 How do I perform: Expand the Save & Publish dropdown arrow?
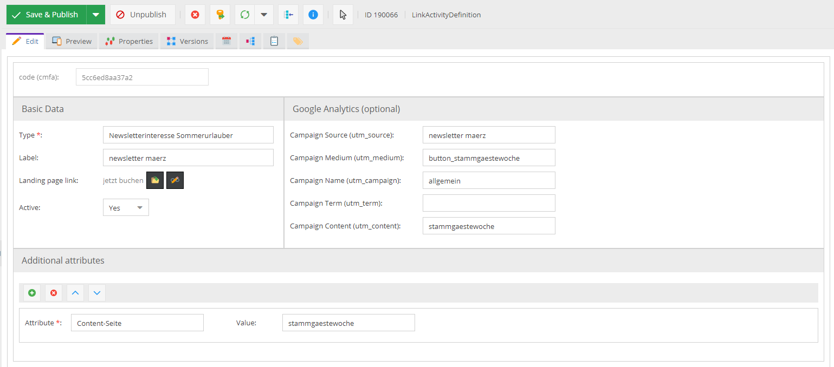click(x=95, y=15)
